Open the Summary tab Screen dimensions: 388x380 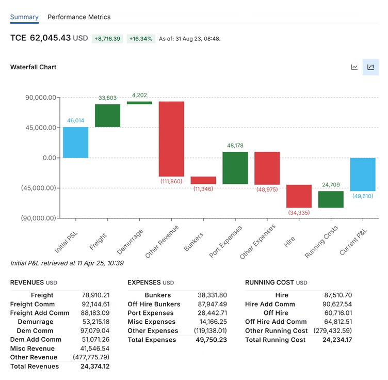[24, 17]
